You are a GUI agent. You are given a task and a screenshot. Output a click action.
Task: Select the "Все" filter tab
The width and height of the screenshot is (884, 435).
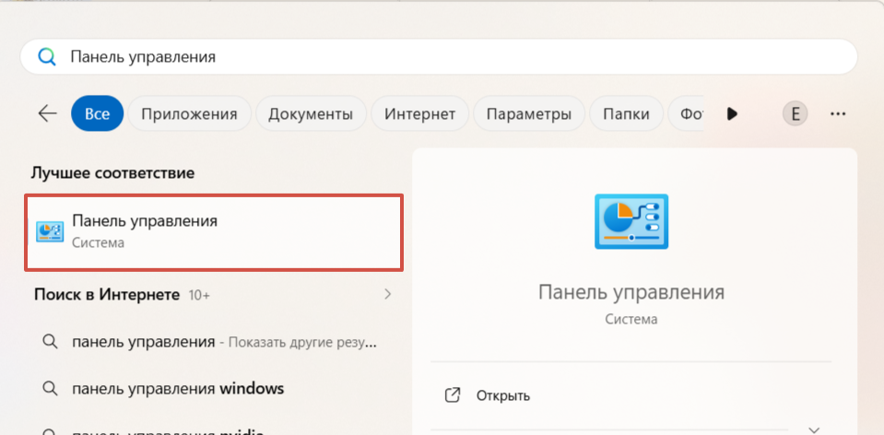[x=97, y=114]
